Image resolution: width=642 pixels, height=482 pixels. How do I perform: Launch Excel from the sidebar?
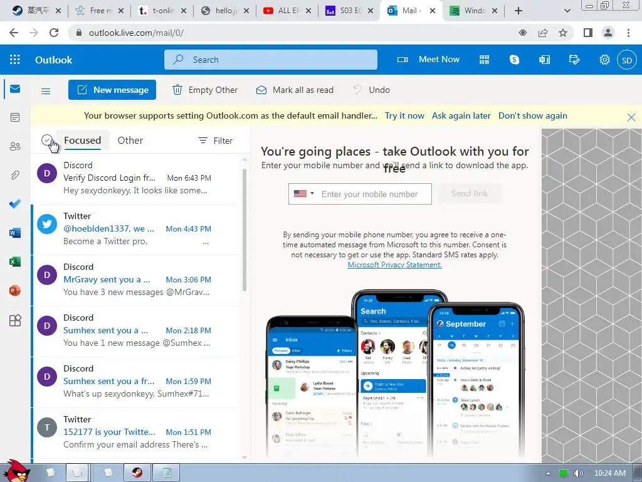tap(15, 262)
